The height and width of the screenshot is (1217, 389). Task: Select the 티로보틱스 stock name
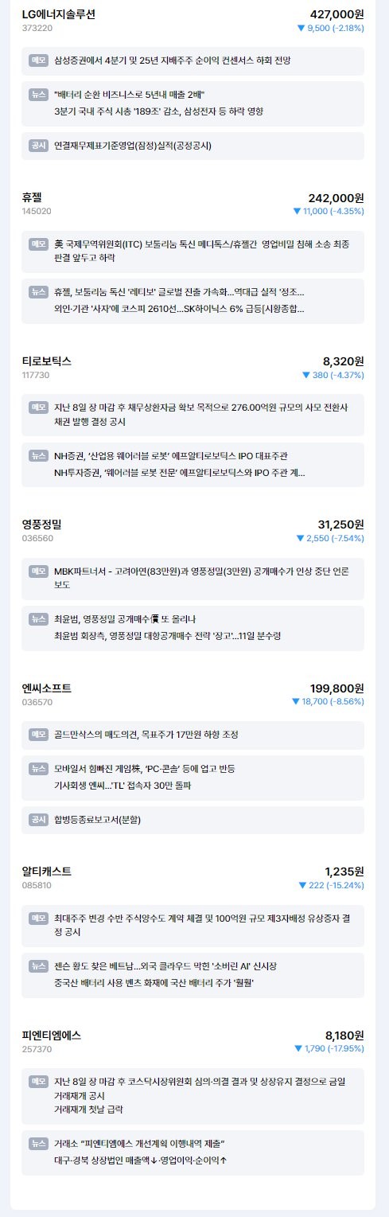pos(47,361)
